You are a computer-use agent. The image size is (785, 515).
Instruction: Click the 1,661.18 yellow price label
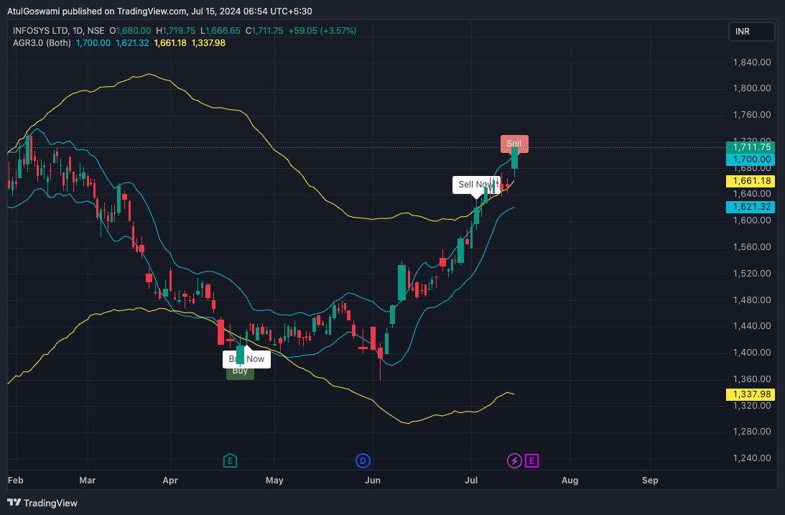point(751,181)
